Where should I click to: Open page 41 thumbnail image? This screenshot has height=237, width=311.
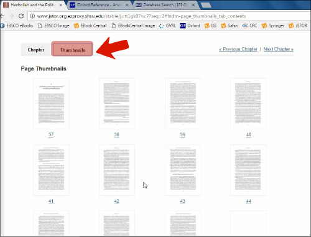[51, 170]
